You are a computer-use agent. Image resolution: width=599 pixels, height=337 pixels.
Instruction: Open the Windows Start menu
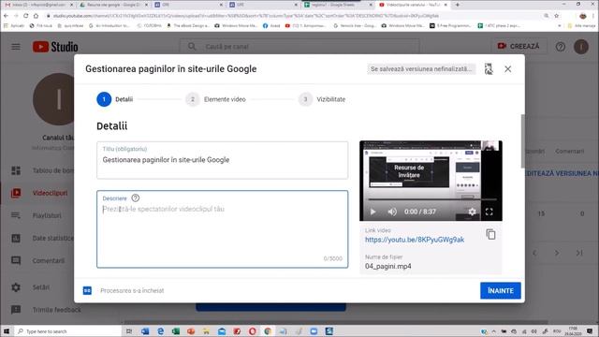click(7, 331)
